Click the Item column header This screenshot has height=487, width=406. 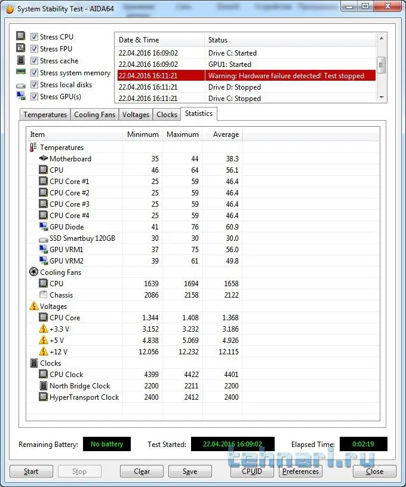click(75, 134)
